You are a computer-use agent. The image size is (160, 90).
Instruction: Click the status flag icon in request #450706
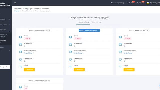(120, 67)
